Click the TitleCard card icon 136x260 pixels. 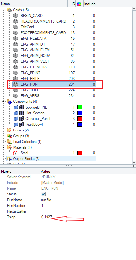tap(15, 27)
